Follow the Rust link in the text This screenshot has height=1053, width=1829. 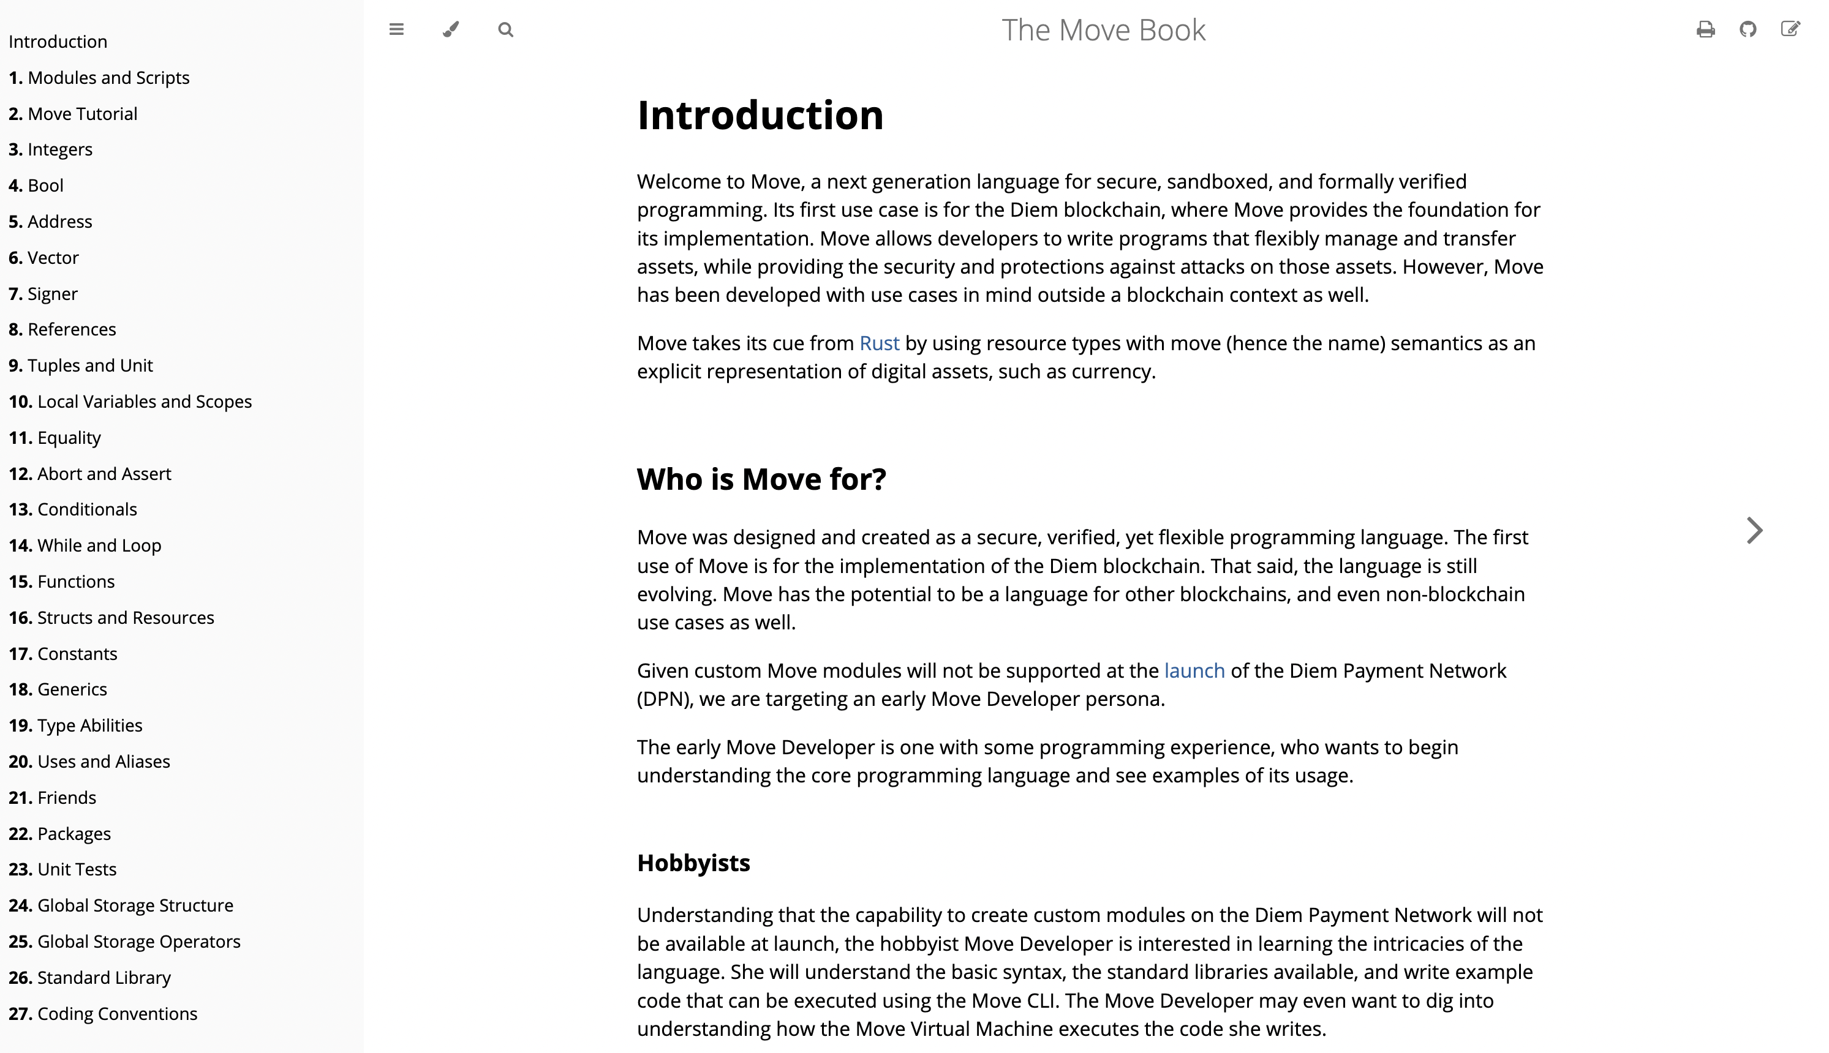tap(879, 343)
